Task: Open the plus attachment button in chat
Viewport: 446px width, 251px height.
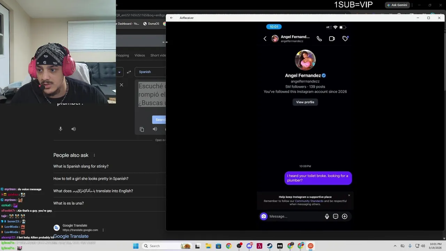Action: tap(345, 216)
